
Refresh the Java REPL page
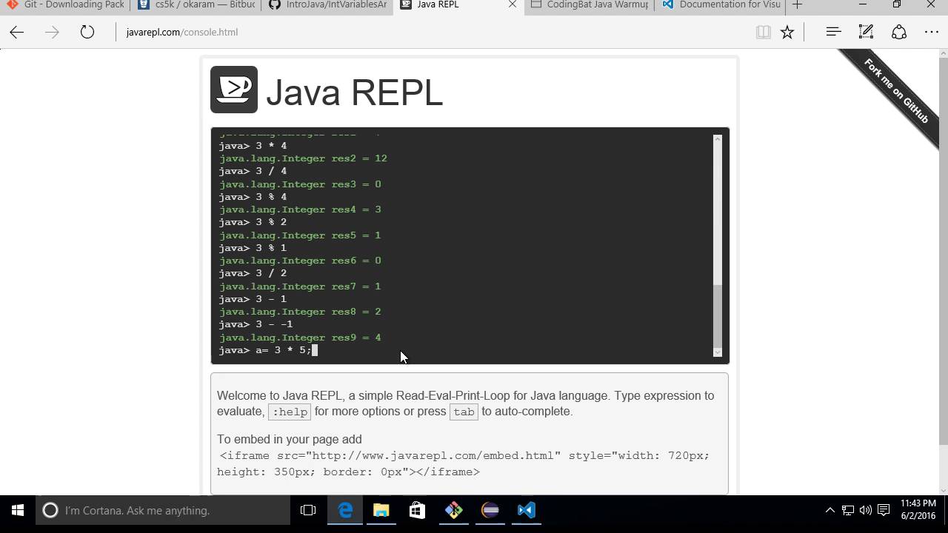pos(87,32)
